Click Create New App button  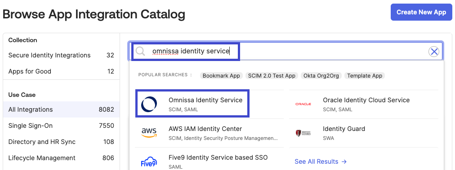point(421,12)
